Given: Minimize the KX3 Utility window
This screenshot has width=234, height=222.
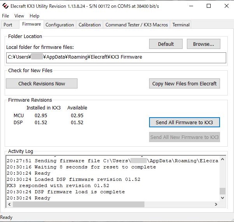Looking at the screenshot, I should click(191, 6).
